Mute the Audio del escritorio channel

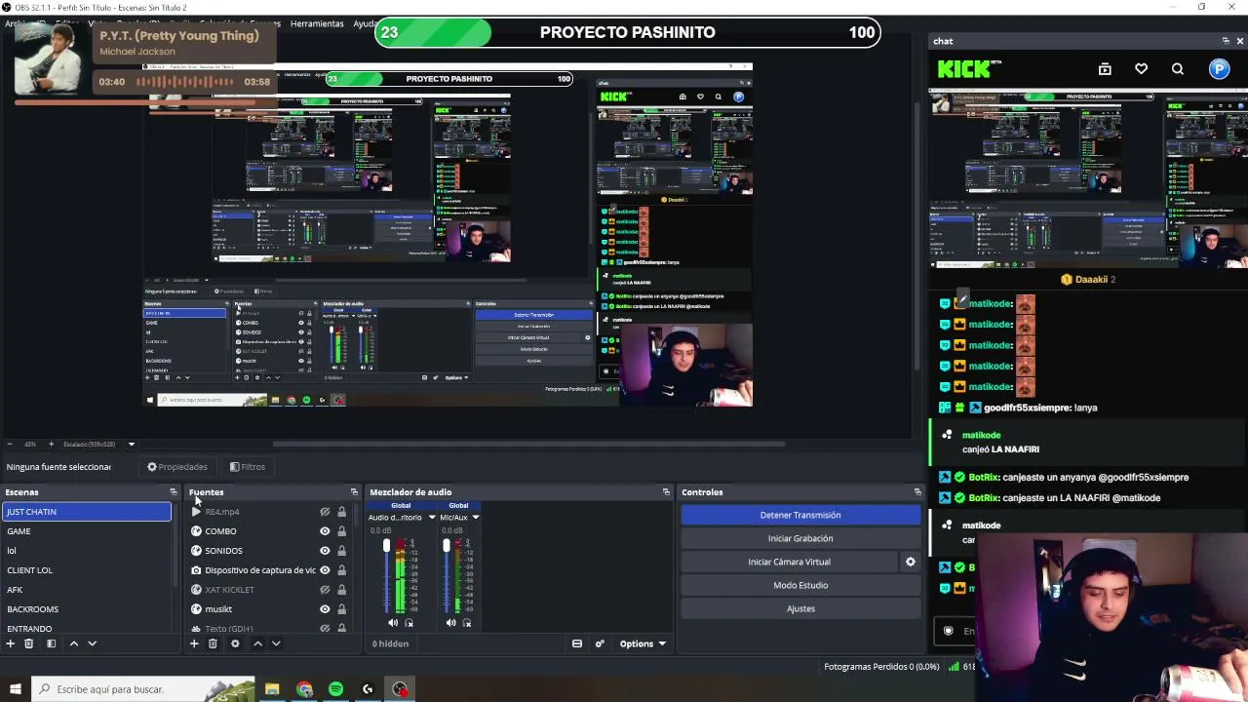pos(393,623)
